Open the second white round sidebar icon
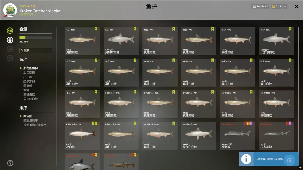 [x=10, y=40]
